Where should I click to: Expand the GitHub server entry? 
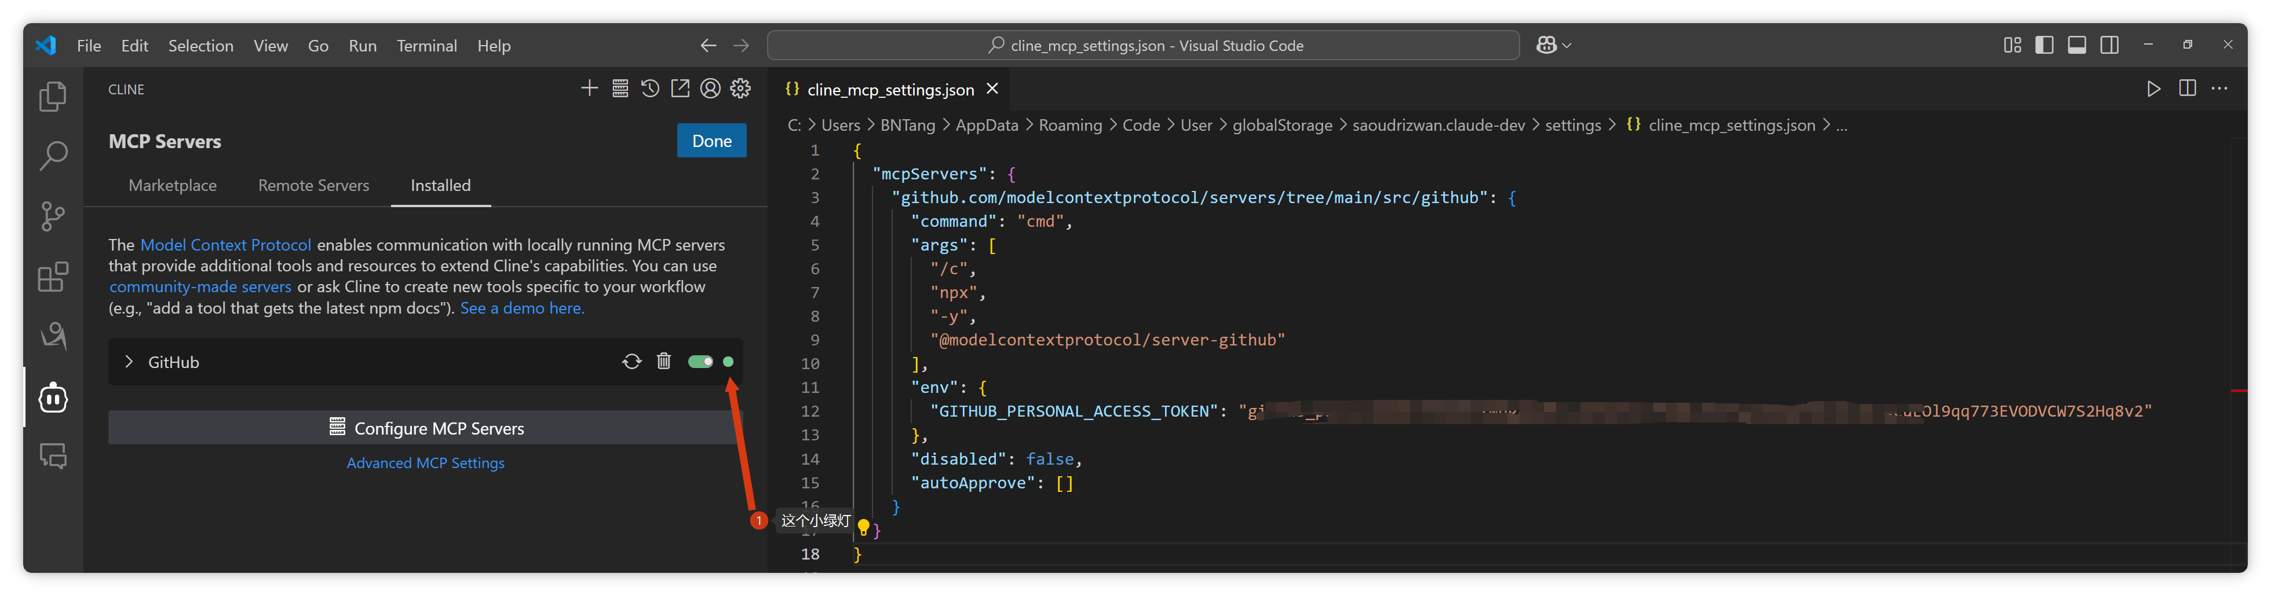click(129, 362)
